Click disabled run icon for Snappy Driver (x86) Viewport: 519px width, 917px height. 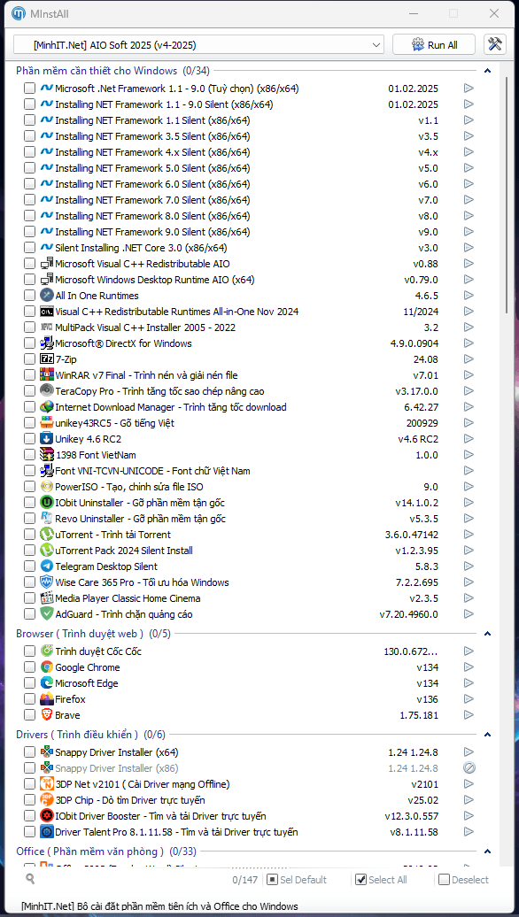469,768
